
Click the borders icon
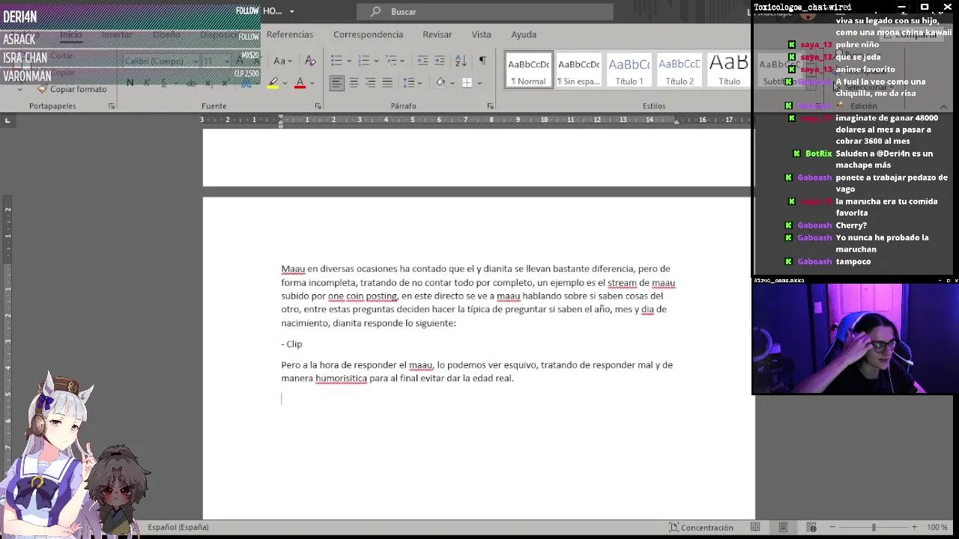click(x=467, y=83)
